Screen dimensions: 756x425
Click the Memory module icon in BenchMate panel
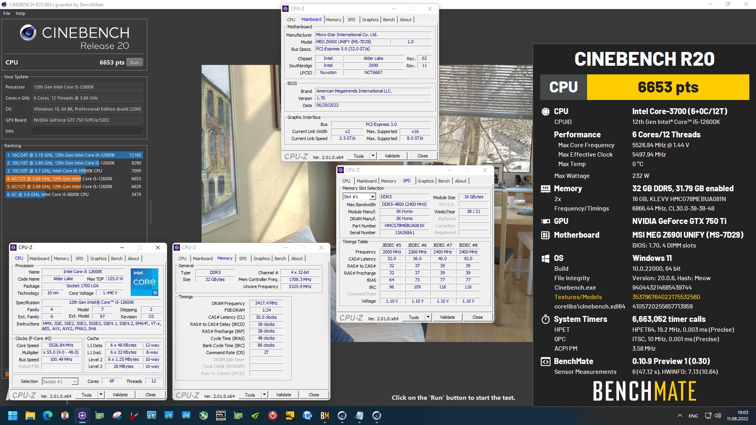tap(545, 189)
